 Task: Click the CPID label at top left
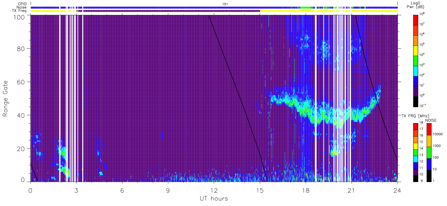(22, 4)
